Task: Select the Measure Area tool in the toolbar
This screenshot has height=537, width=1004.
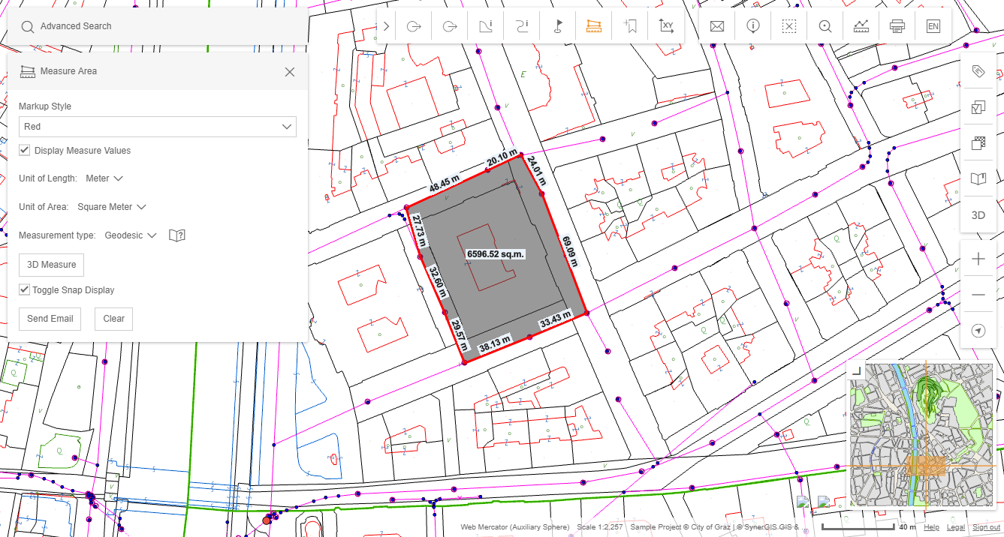Action: click(593, 25)
